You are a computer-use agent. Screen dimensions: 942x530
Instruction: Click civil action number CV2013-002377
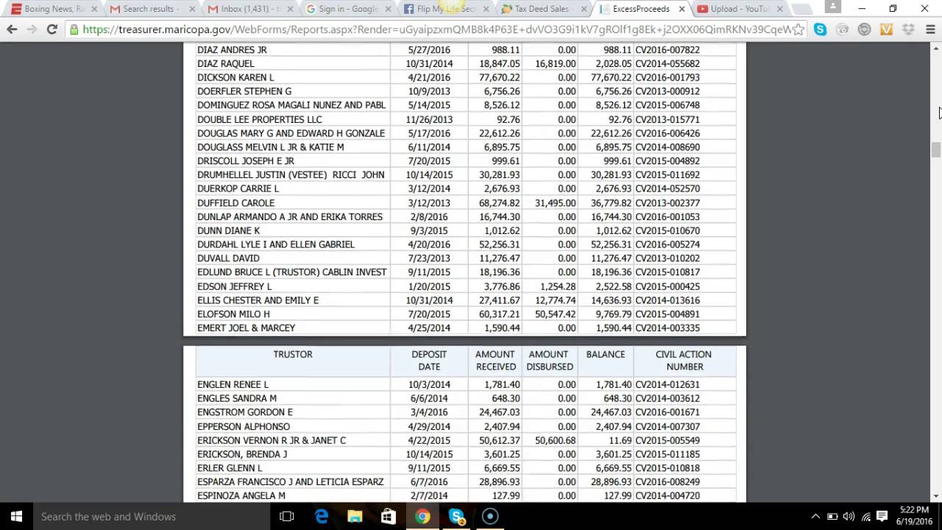667,202
